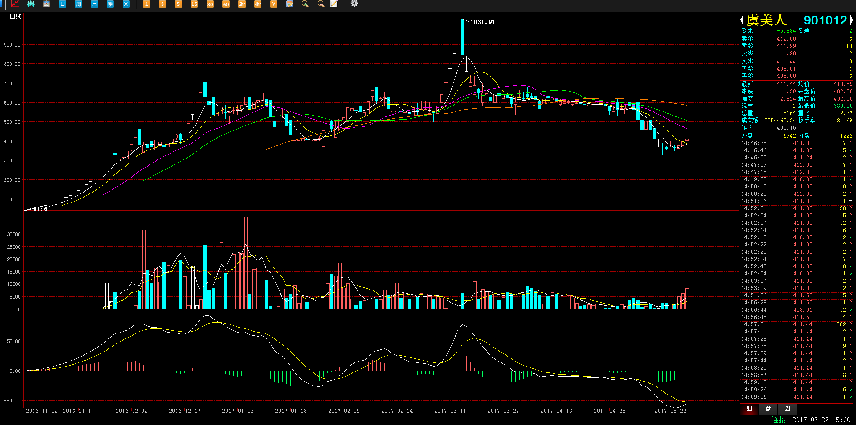
Task: Click the 2017-05-22 date axis label
Action: coord(670,411)
